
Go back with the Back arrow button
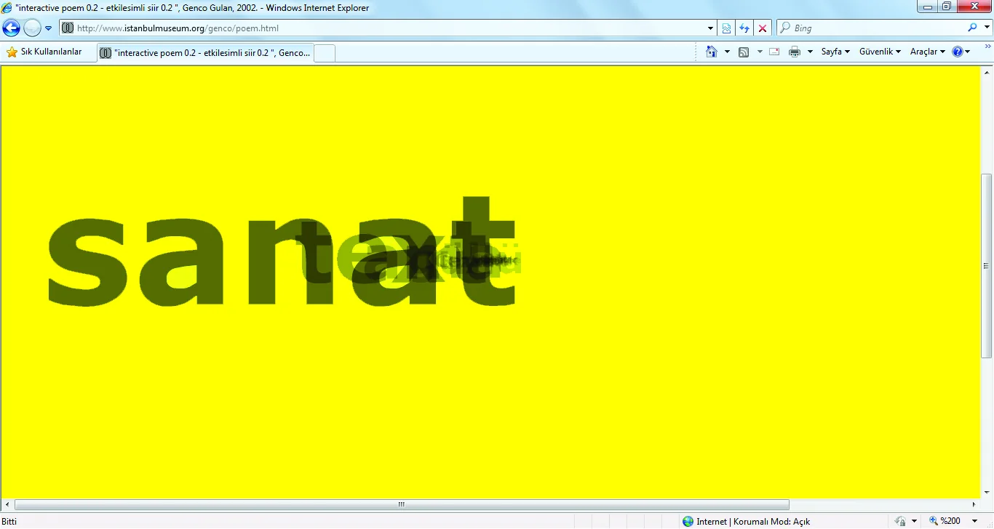(x=12, y=28)
